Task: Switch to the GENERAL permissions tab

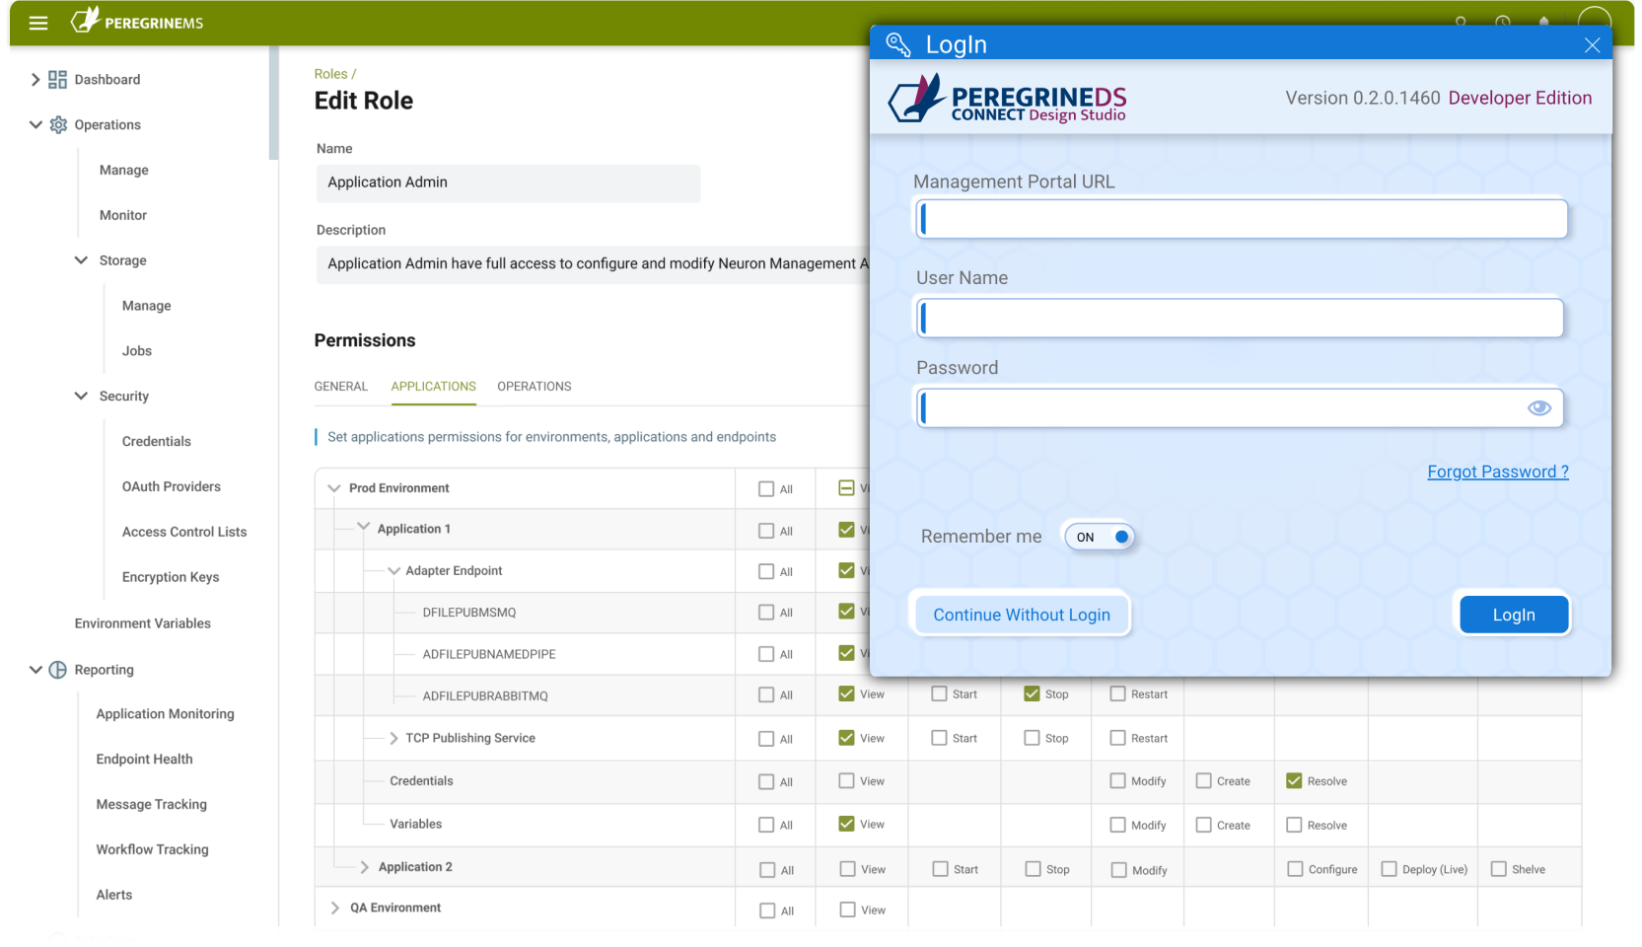Action: pyautogui.click(x=340, y=387)
